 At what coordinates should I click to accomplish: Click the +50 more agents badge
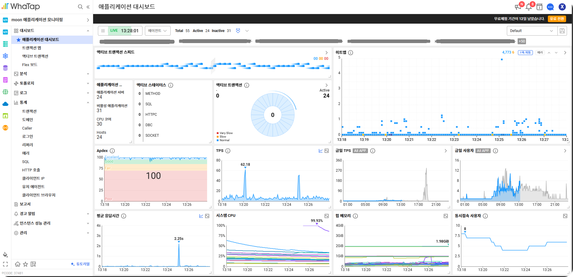pos(522,41)
